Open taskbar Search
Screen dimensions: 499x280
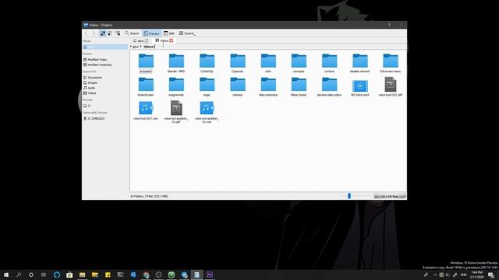[19, 275]
